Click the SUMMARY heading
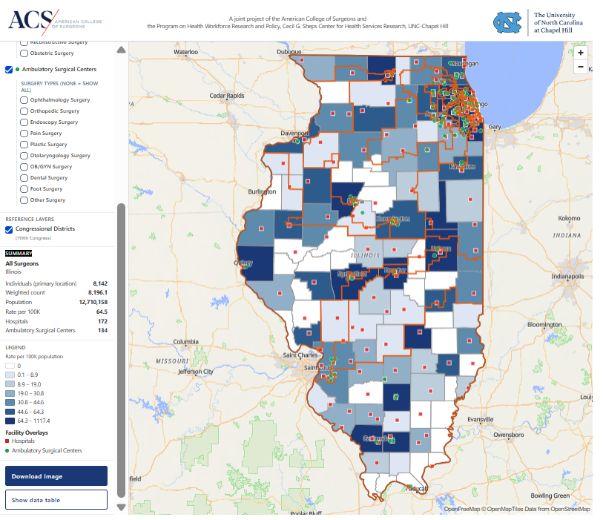The width and height of the screenshot is (603, 520). coord(19,253)
